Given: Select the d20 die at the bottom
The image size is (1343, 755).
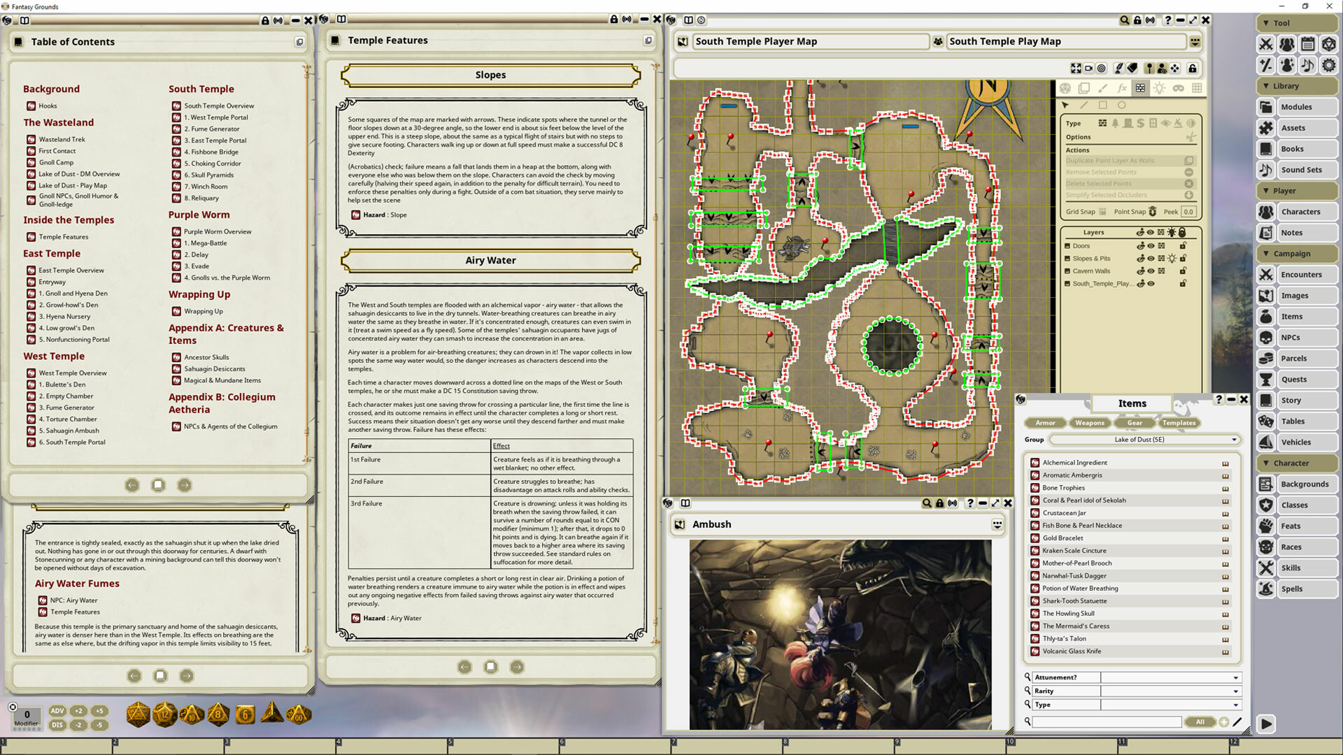Looking at the screenshot, I should click(x=136, y=715).
